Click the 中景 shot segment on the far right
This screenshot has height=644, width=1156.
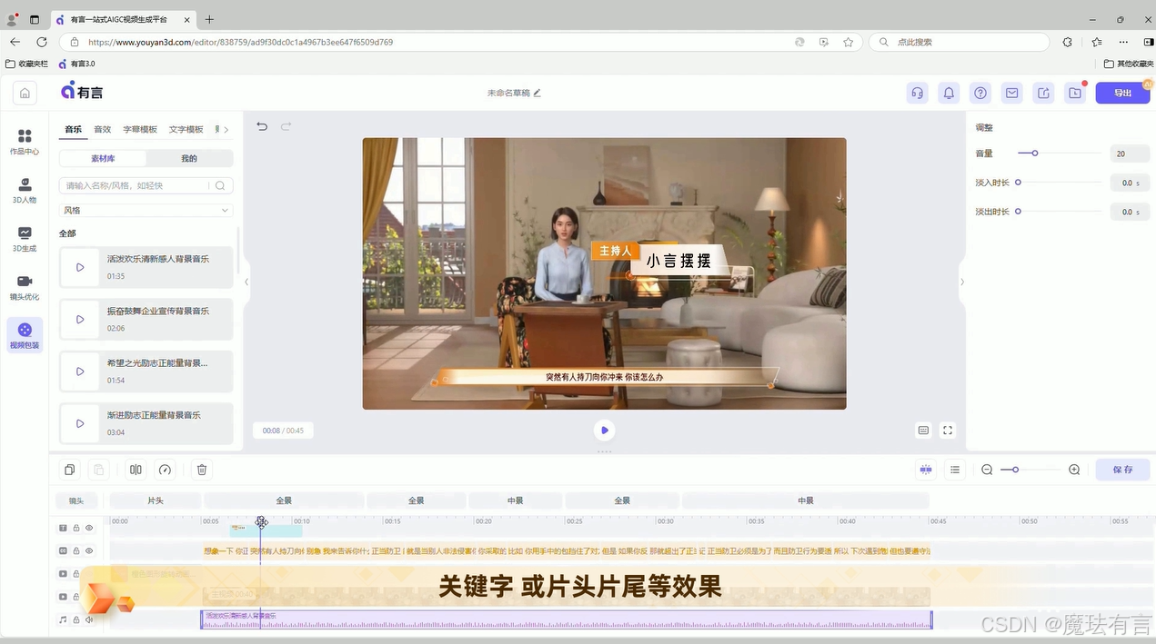(806, 500)
